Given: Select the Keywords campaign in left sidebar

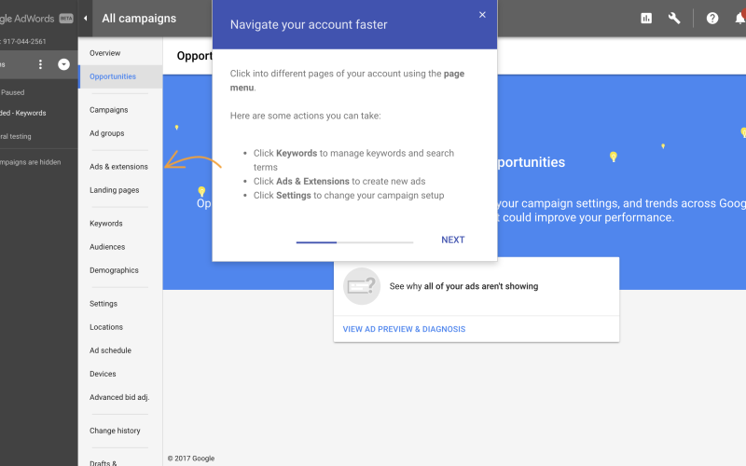Looking at the screenshot, I should [x=22, y=113].
